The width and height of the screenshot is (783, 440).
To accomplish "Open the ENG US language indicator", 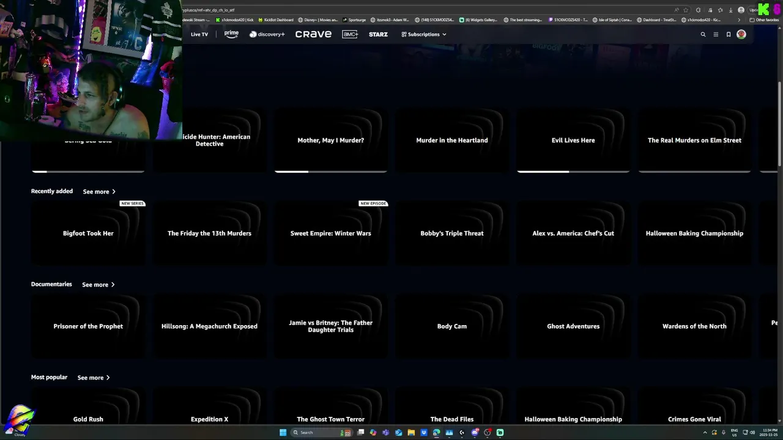I will point(735,433).
